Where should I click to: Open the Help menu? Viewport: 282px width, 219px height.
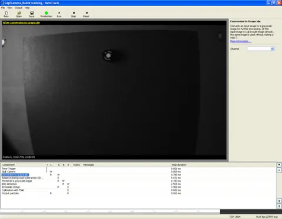click(27, 8)
